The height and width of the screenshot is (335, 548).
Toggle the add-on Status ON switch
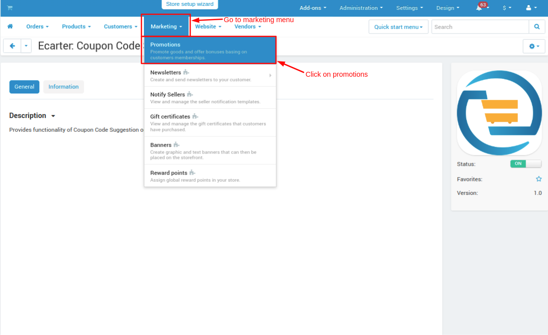[x=525, y=164]
